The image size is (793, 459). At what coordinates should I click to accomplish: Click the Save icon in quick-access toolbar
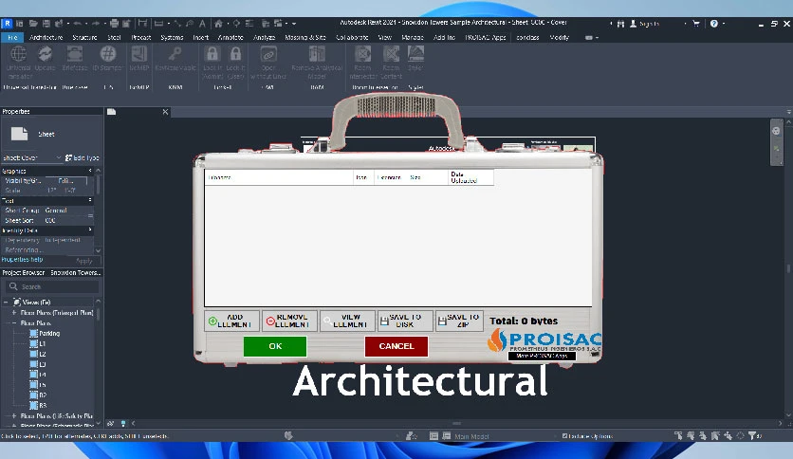(46, 24)
